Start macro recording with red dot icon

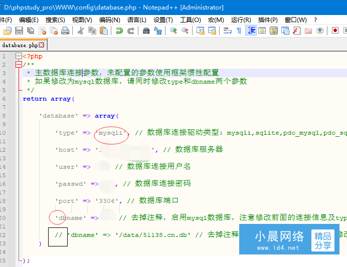tap(335, 31)
